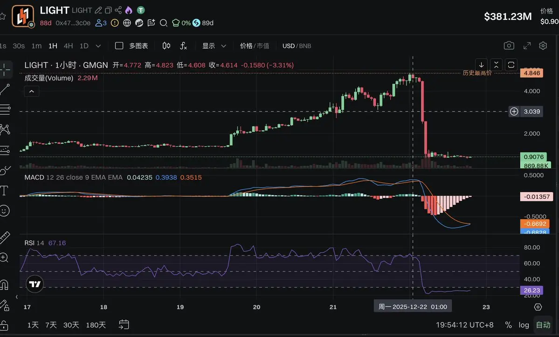This screenshot has height=337, width=559.
Task: Open go-to-date calendar icon
Action: click(124, 324)
